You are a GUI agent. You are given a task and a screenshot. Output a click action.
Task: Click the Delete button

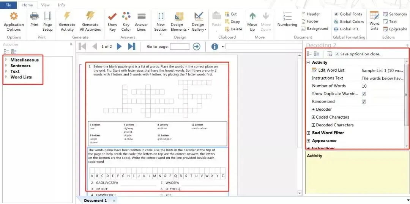click(233, 29)
